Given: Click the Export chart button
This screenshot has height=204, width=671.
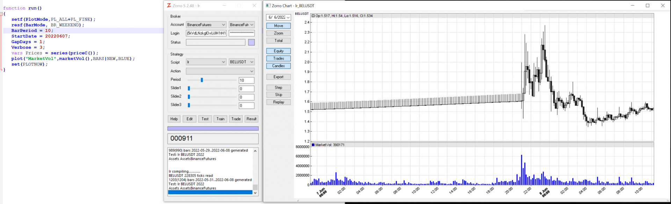Looking at the screenshot, I should (x=279, y=77).
